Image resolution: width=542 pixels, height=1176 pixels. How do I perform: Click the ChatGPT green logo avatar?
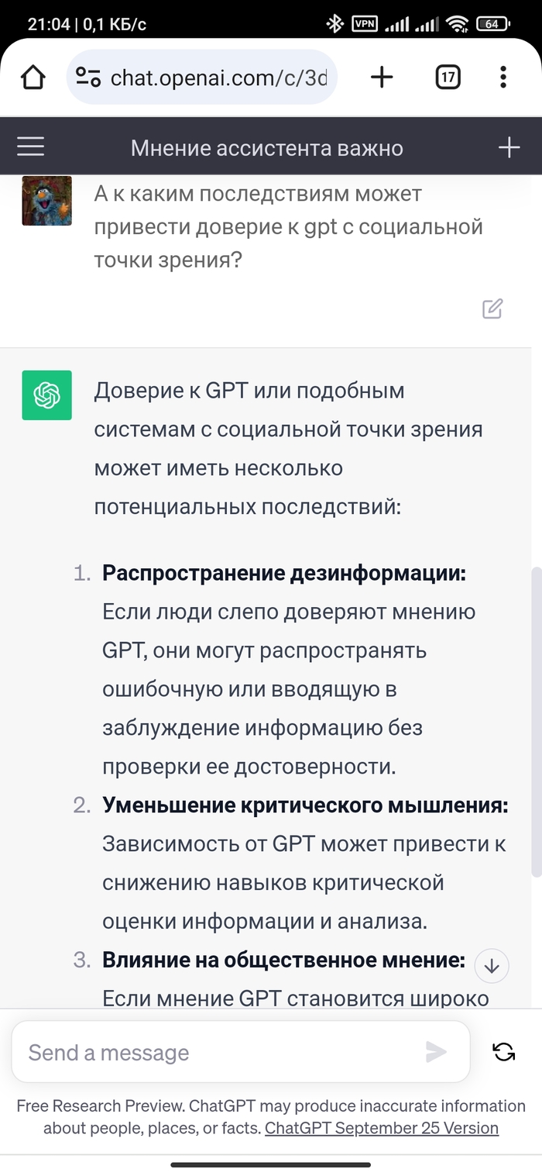[46, 395]
